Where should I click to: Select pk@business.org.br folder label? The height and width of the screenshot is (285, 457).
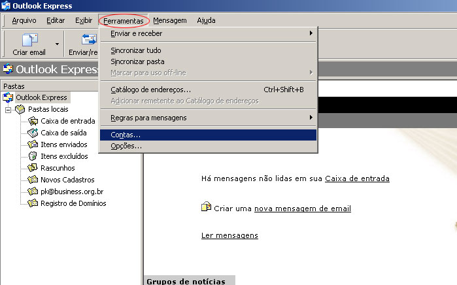click(72, 192)
